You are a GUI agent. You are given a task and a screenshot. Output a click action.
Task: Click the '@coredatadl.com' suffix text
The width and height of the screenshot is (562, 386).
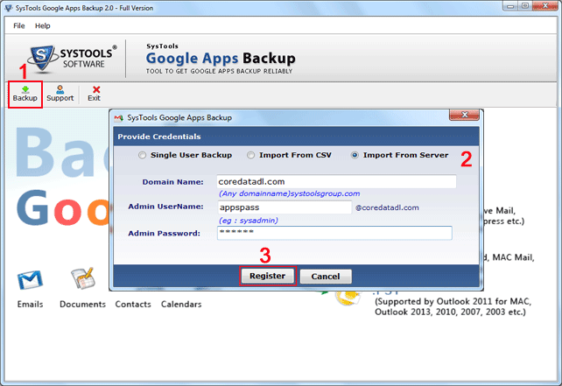pyautogui.click(x=387, y=207)
